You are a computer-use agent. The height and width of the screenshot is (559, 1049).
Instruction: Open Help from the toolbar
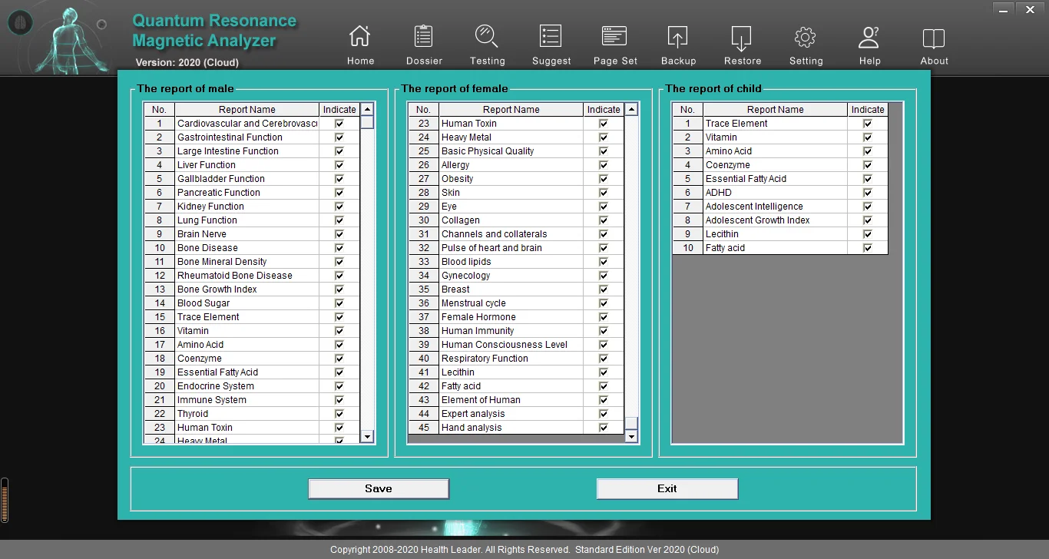[869, 45]
